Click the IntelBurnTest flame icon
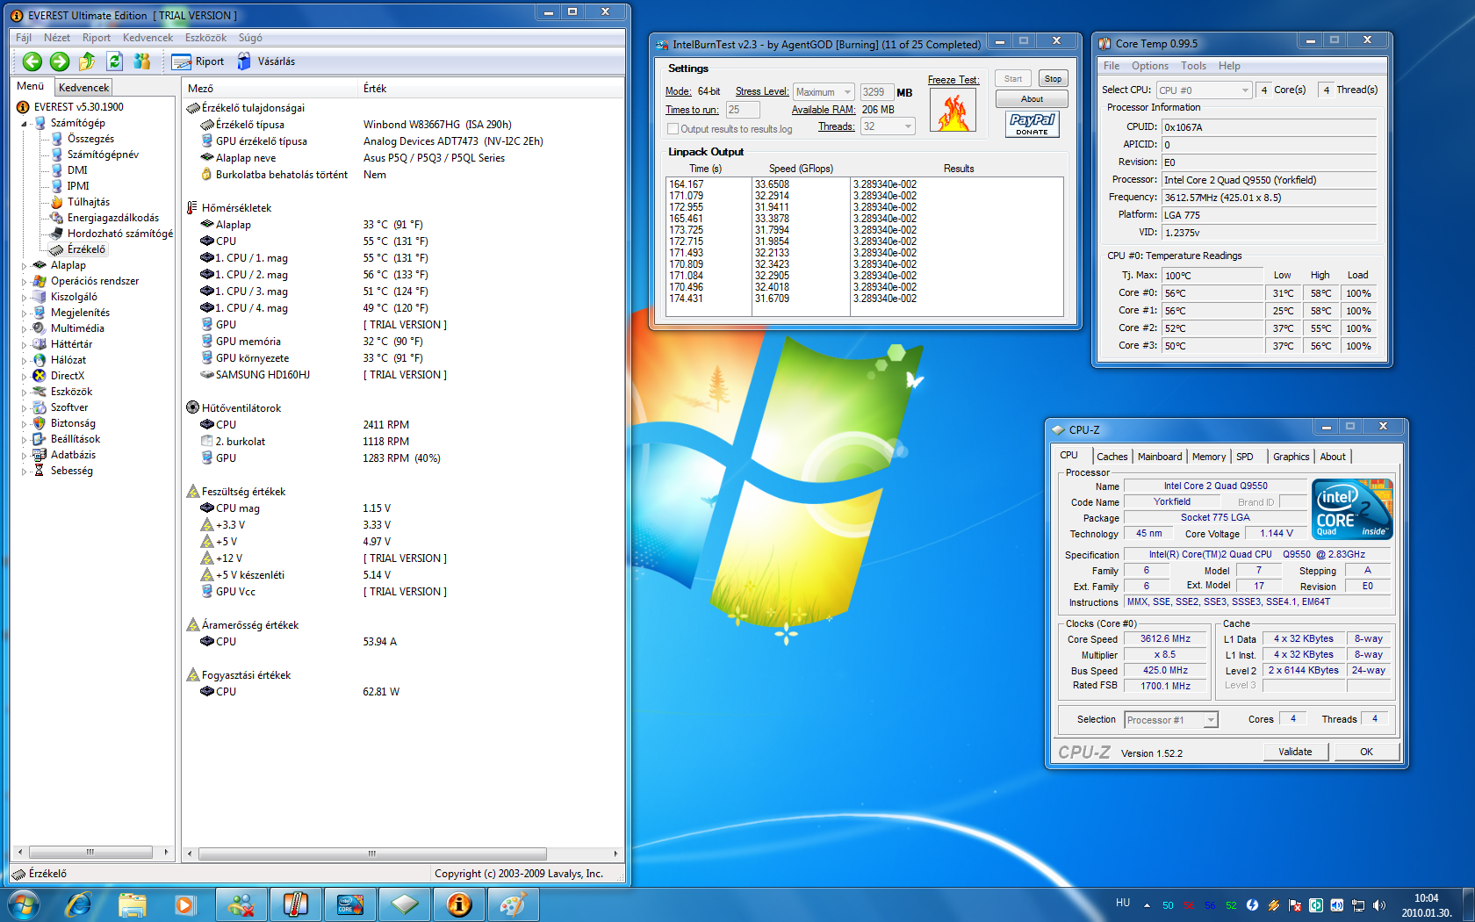1475x922 pixels. point(953,112)
